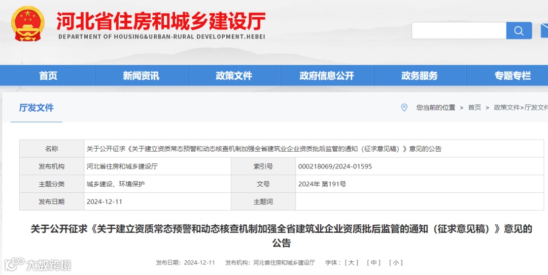The image size is (548, 275).
Task: Click the 主题词 label cell
Action: (x=263, y=201)
